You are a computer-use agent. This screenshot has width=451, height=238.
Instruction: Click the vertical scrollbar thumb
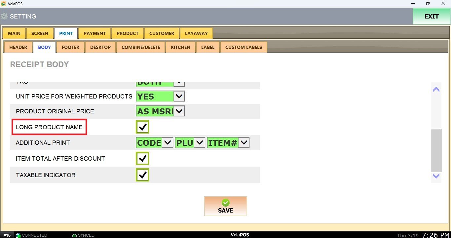[x=436, y=150]
